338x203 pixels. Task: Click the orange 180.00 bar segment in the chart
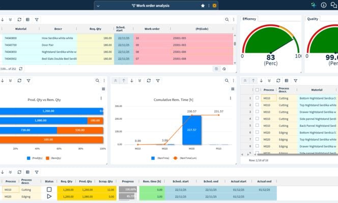(94, 121)
